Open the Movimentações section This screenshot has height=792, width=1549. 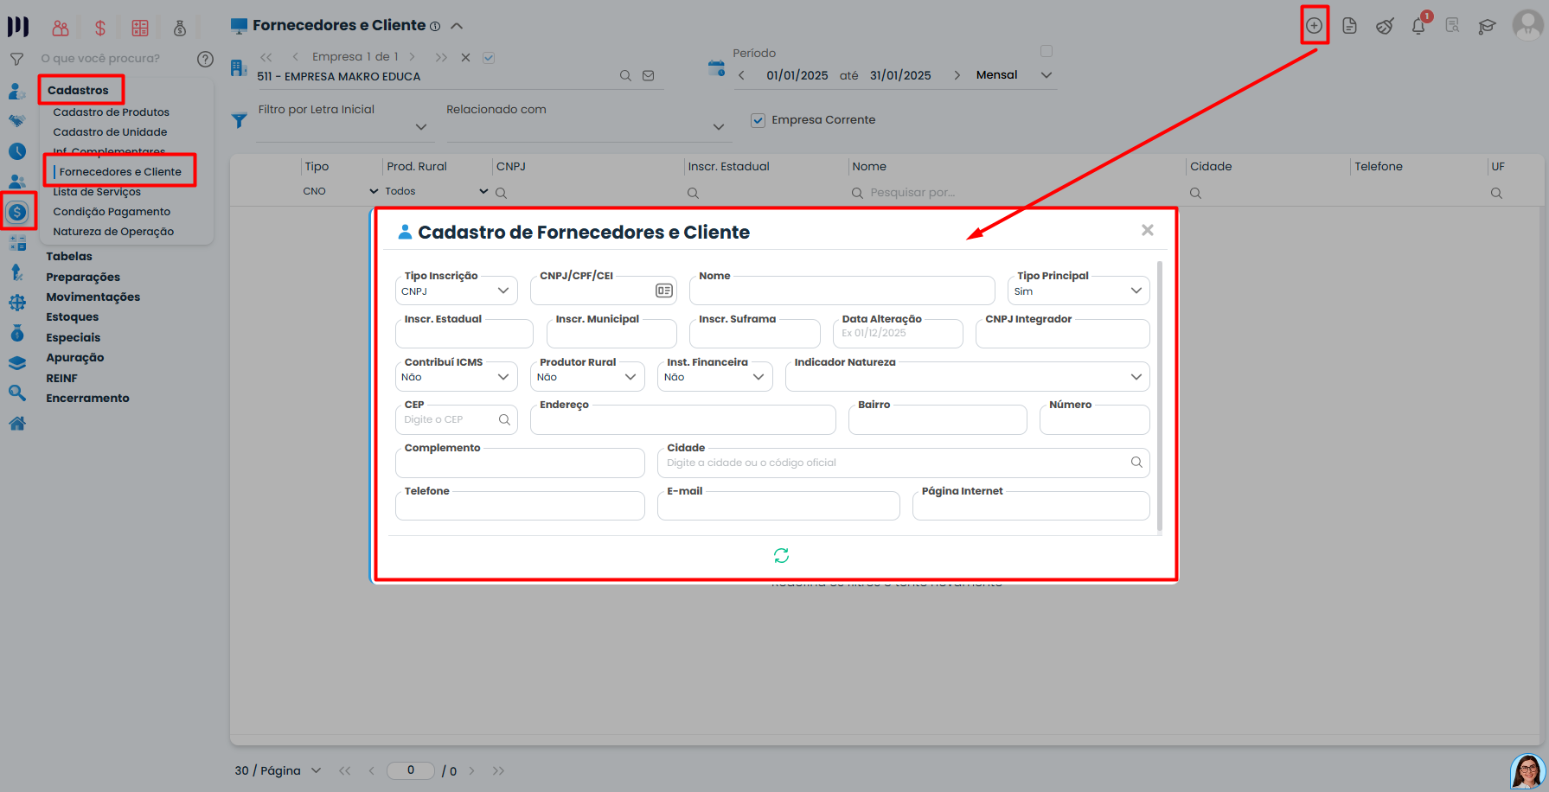(x=93, y=297)
